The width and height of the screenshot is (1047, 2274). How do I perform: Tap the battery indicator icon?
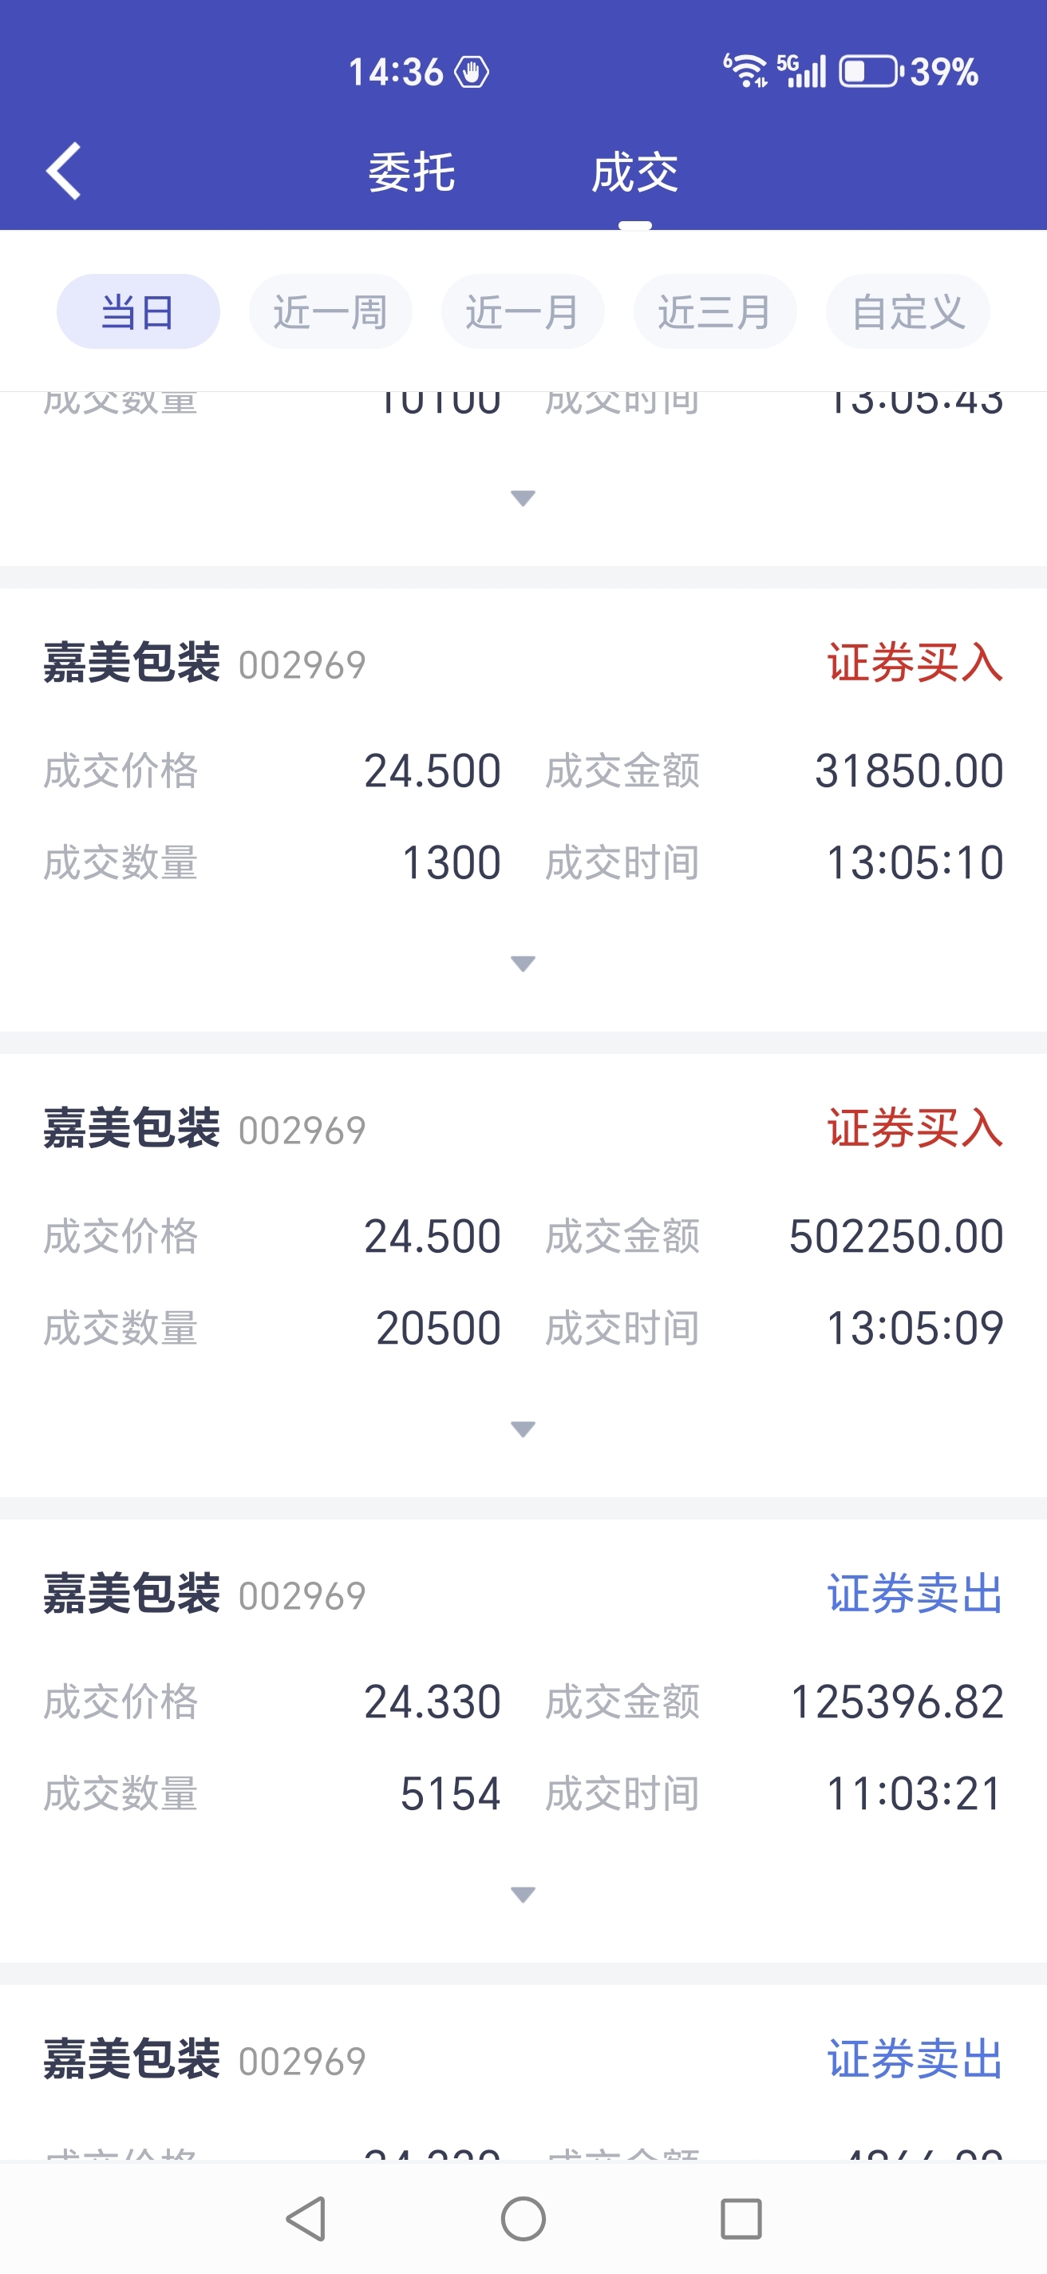point(869,70)
